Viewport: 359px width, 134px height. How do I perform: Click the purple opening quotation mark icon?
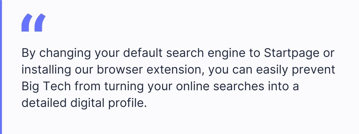34,23
